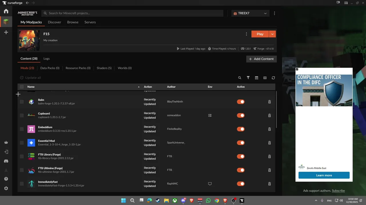Click the Subscribe link under the ad

pyautogui.click(x=338, y=191)
